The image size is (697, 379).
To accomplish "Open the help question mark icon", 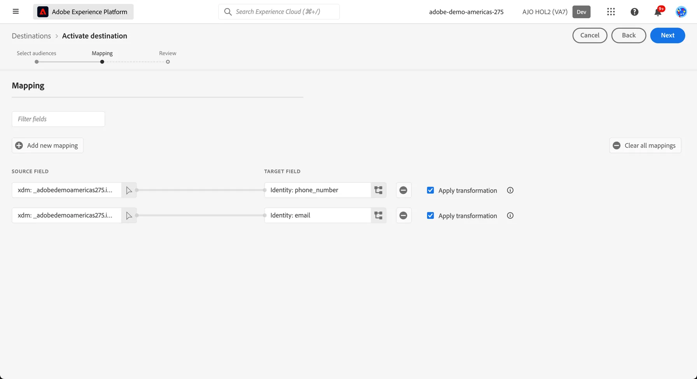I will [x=634, y=12].
